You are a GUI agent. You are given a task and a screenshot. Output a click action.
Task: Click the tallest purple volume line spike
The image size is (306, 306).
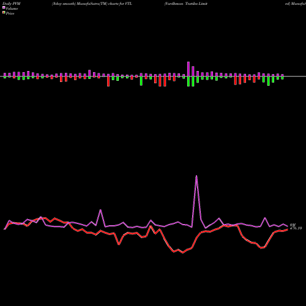[x=196, y=176]
